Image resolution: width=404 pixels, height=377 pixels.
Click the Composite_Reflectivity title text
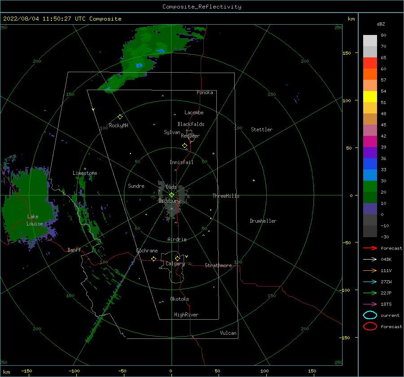[x=202, y=7]
